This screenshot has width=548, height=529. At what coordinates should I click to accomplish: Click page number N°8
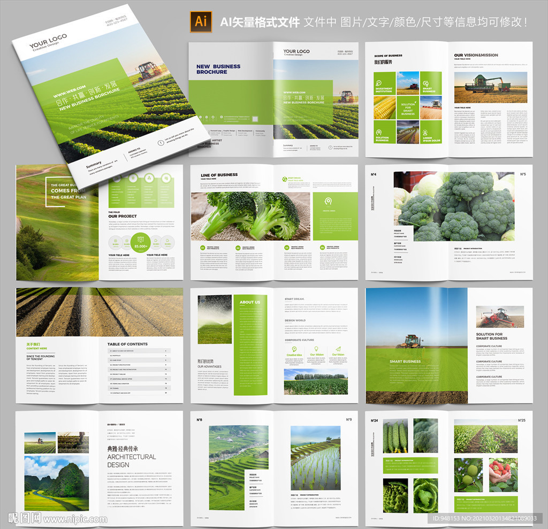[199, 420]
